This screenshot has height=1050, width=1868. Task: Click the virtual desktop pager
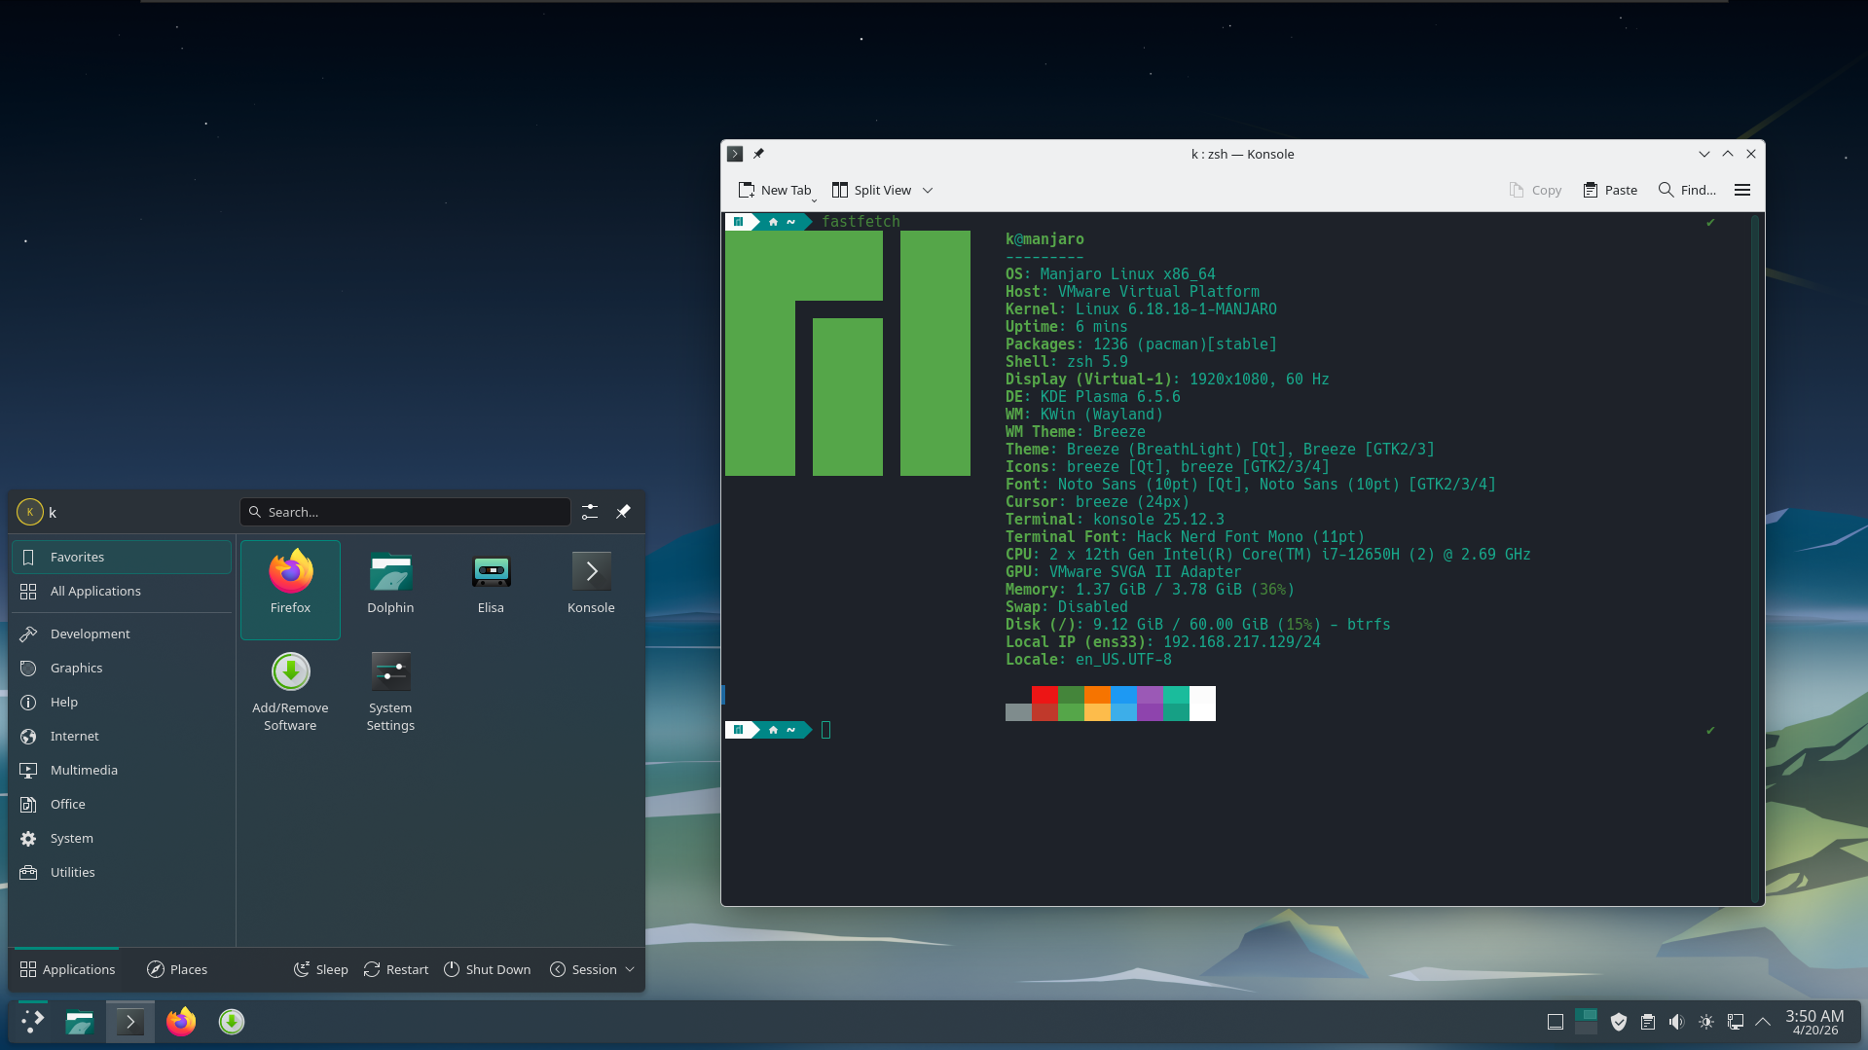pos(1586,1021)
